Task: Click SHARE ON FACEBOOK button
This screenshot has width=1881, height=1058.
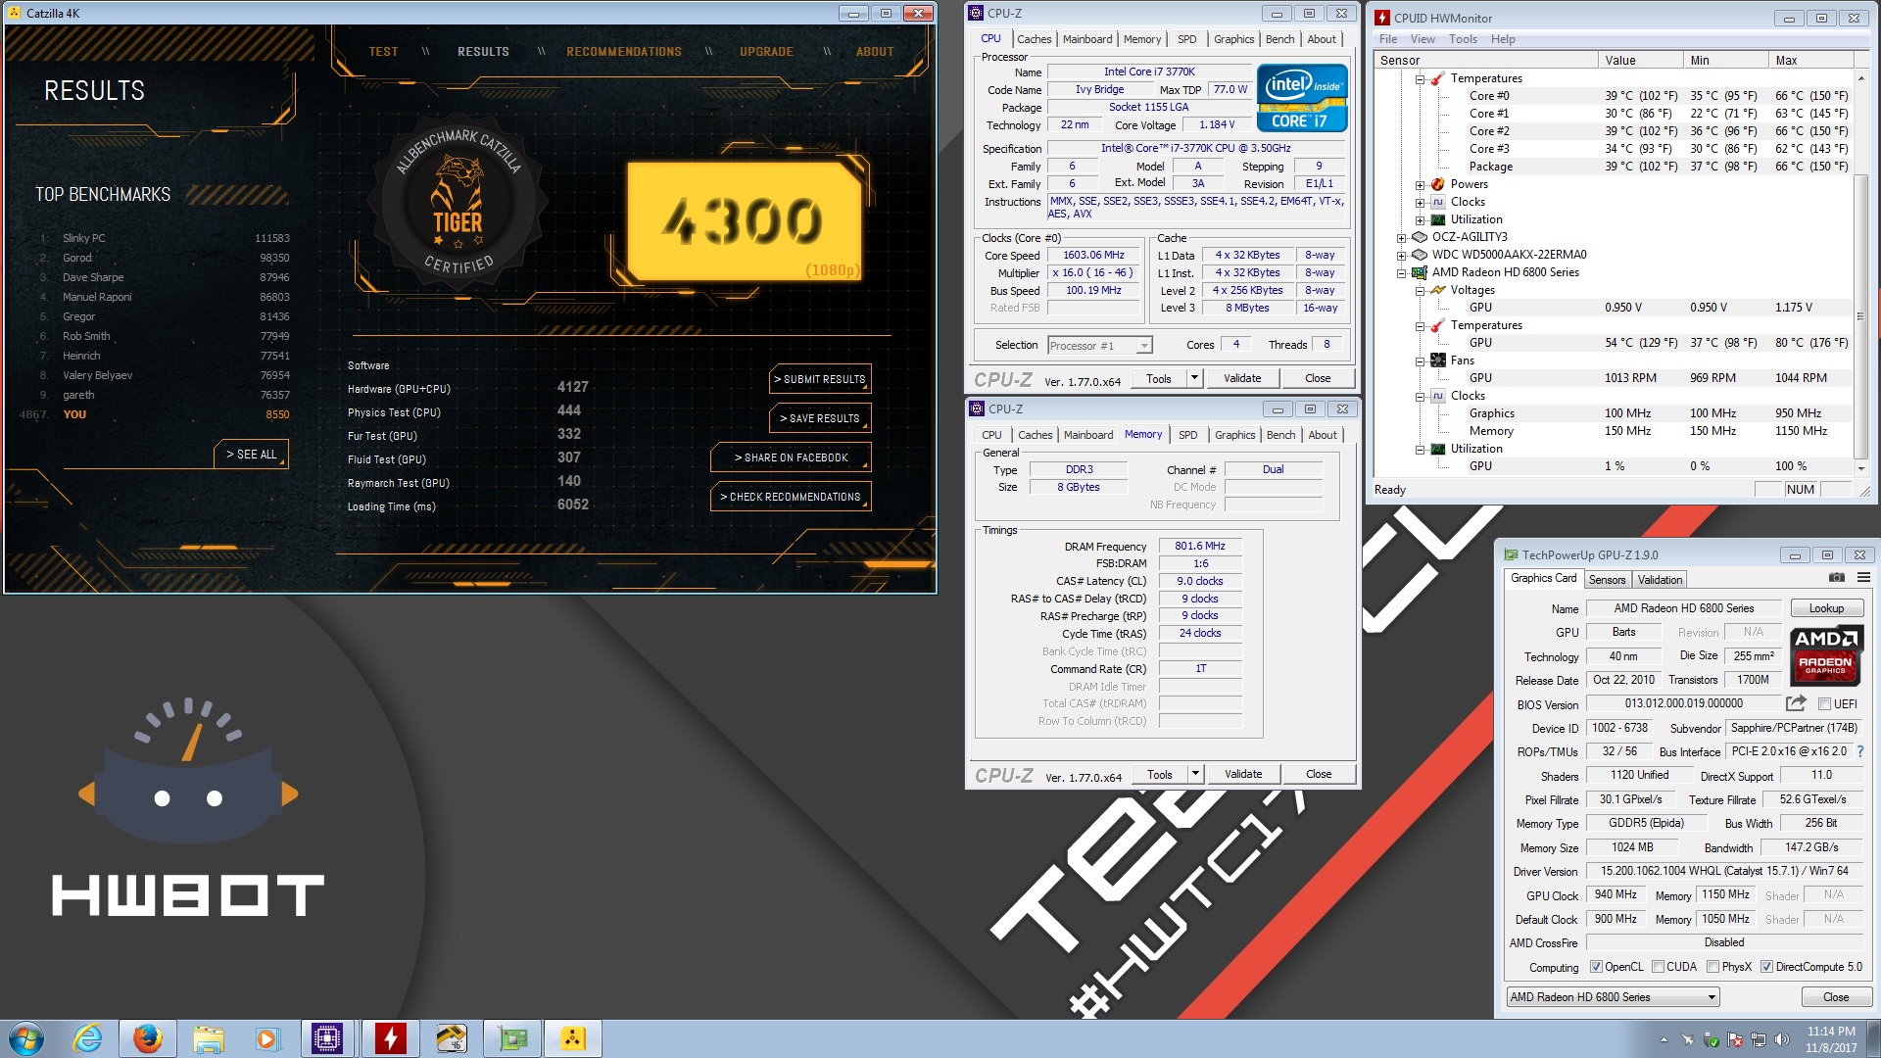Action: point(791,457)
